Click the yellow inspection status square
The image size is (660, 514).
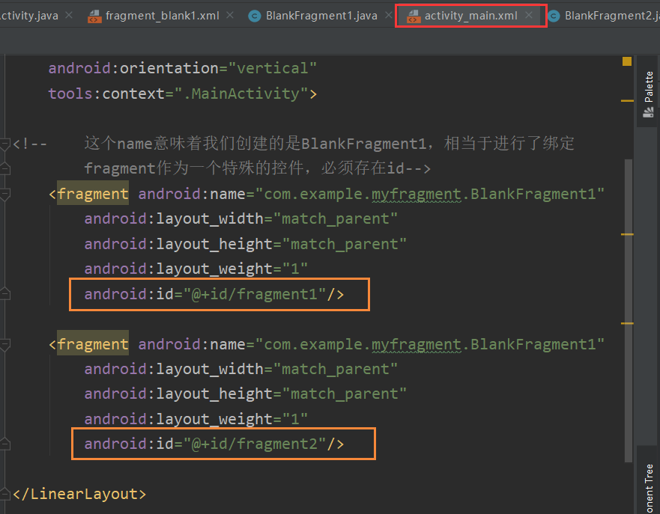coord(627,61)
